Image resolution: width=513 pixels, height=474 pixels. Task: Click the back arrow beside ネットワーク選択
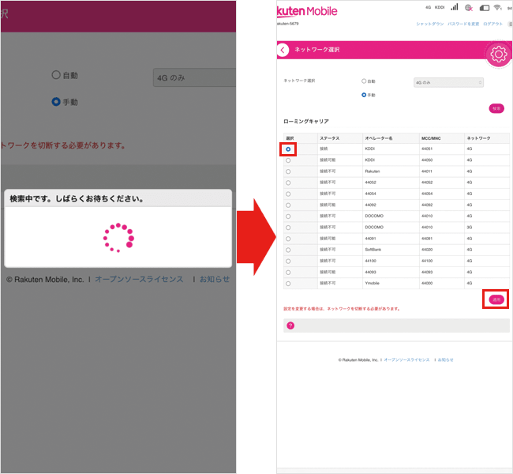click(283, 50)
